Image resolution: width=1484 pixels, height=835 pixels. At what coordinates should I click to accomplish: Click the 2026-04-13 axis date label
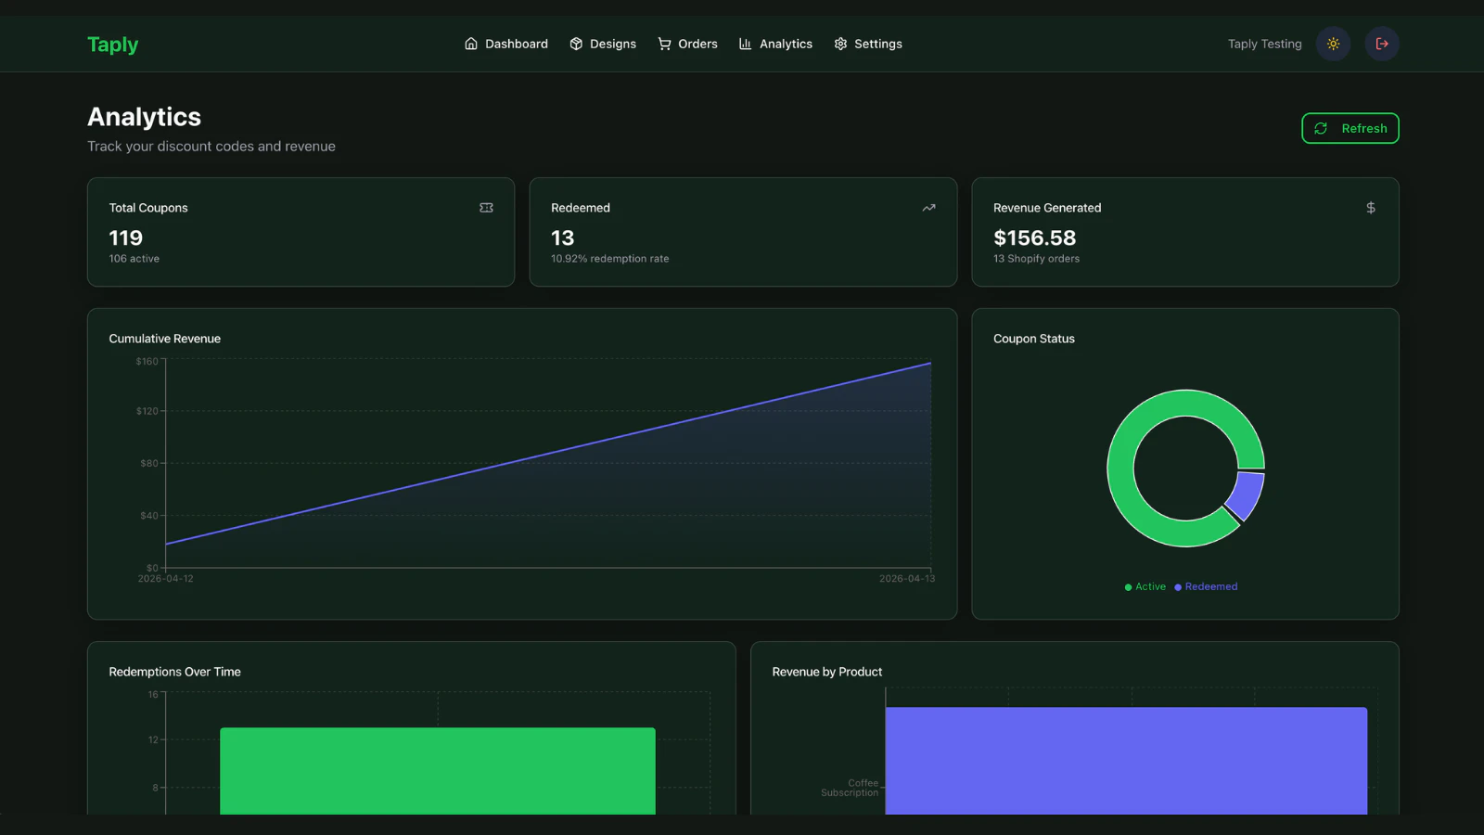tap(907, 579)
